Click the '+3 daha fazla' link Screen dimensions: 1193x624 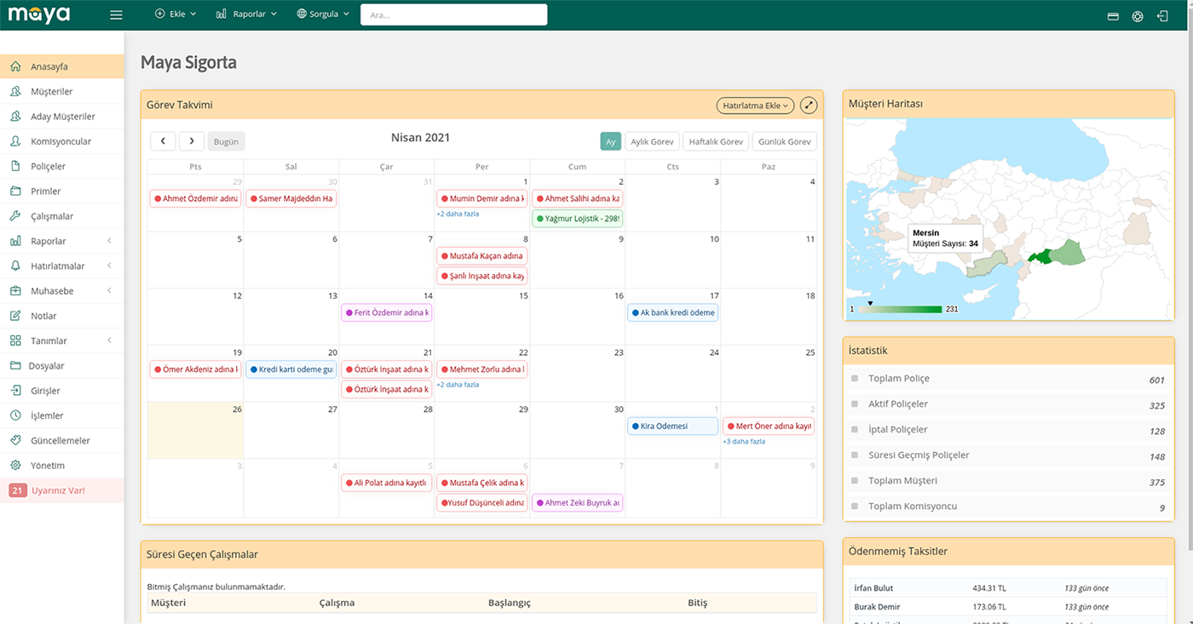click(744, 442)
